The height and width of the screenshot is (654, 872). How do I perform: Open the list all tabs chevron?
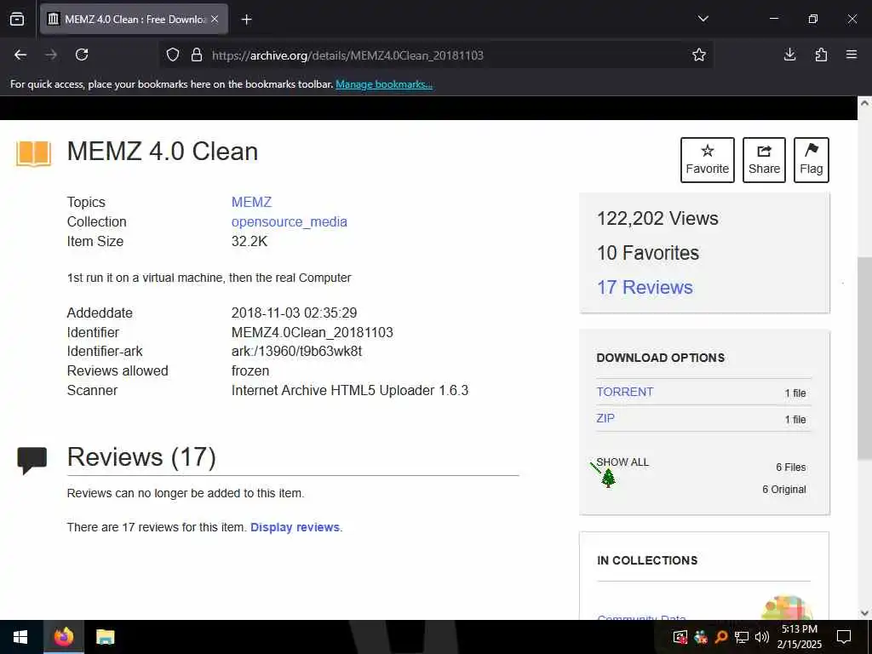click(x=703, y=19)
